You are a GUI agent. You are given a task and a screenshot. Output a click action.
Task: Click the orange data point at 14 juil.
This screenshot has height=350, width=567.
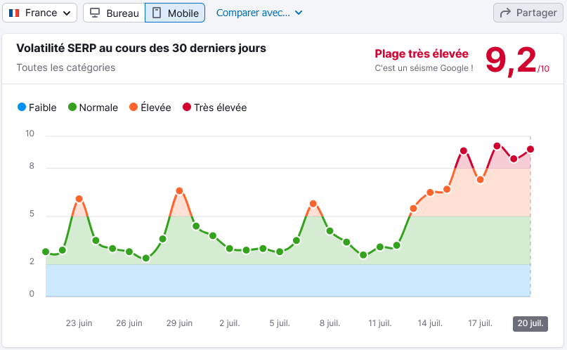(430, 193)
